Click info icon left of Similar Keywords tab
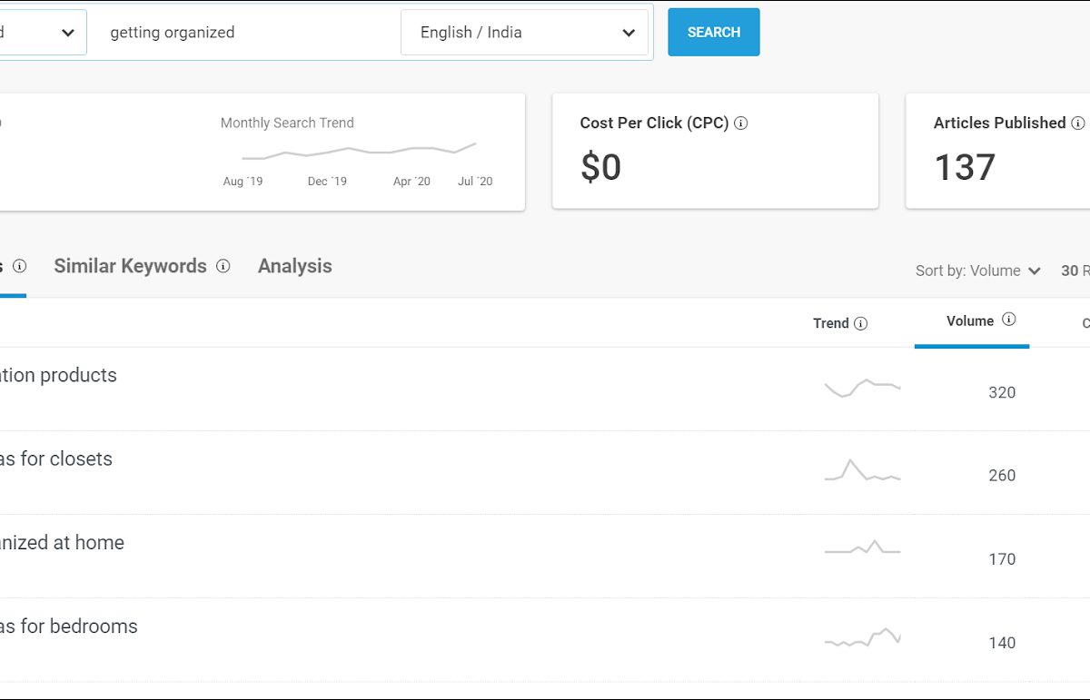The height and width of the screenshot is (700, 1090). point(19,266)
